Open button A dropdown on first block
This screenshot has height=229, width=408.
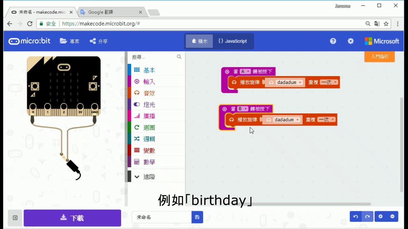pyautogui.click(x=245, y=72)
